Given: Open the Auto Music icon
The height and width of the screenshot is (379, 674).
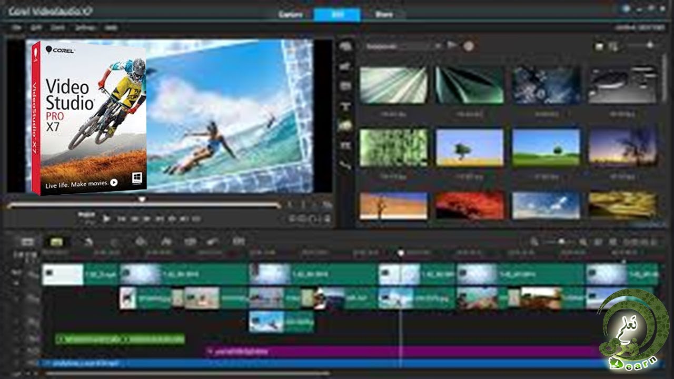Looking at the screenshot, I should 190,242.
